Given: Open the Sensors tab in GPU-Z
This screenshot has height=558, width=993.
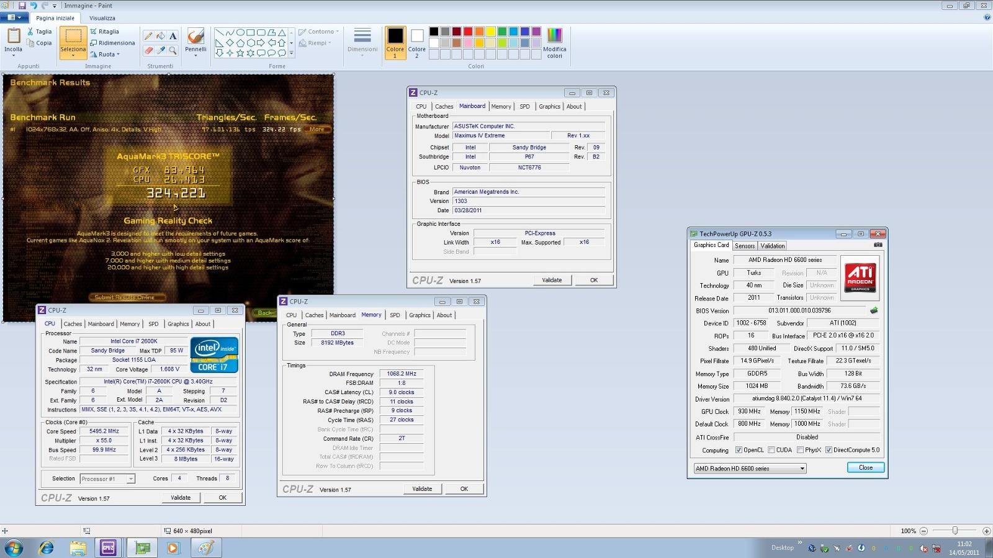Looking at the screenshot, I should [x=745, y=246].
